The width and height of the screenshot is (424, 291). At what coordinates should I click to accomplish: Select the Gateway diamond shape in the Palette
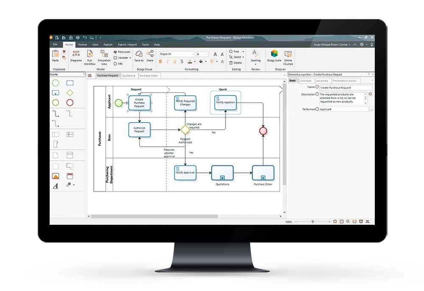(70, 92)
